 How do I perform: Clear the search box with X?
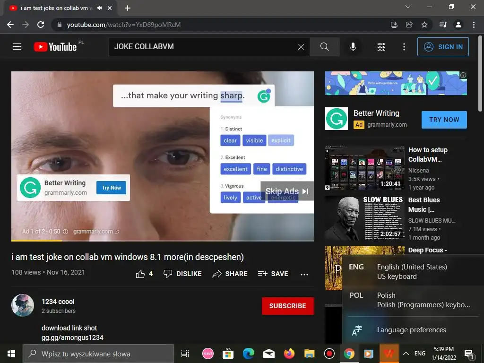click(301, 47)
